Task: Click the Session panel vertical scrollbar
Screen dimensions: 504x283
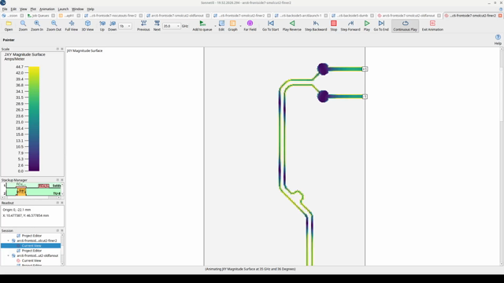Action: [x=62, y=249]
